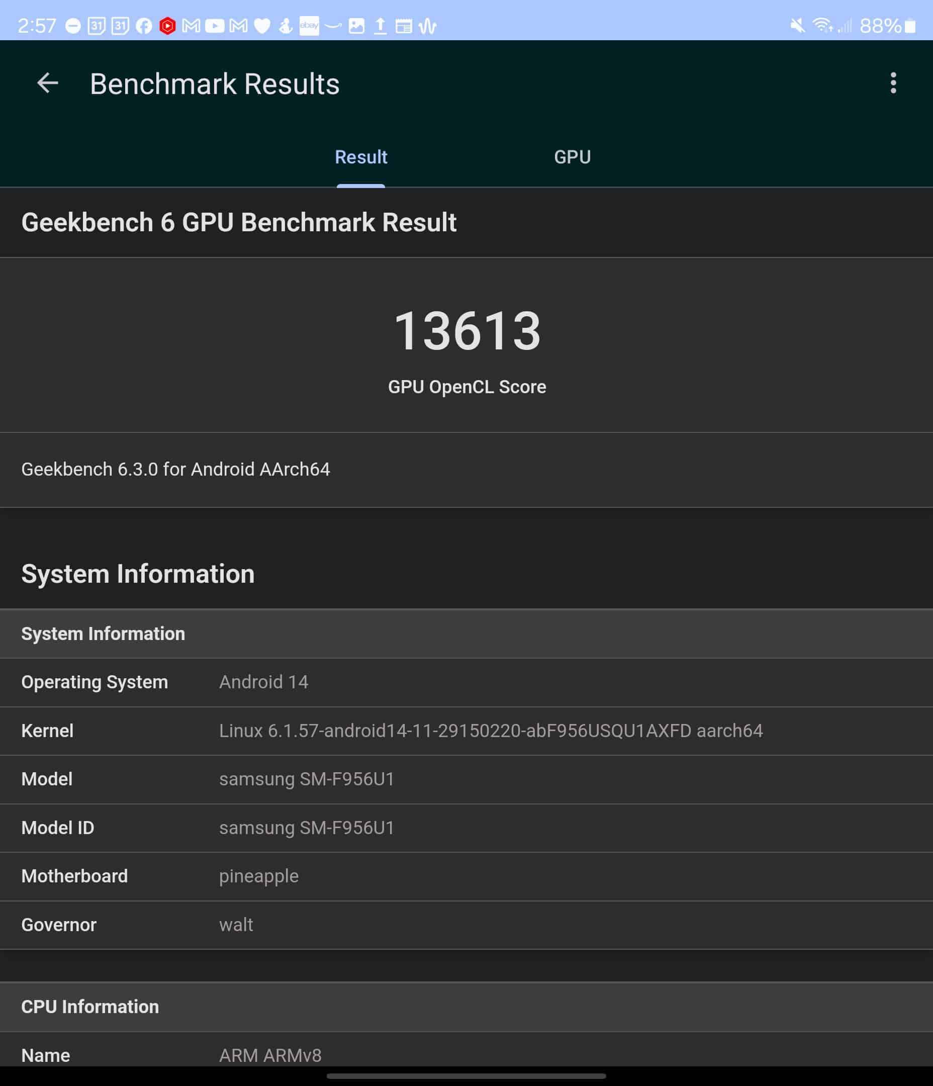Tap the Facebook notification icon
Screen dimensions: 933x1086
pyautogui.click(x=144, y=26)
